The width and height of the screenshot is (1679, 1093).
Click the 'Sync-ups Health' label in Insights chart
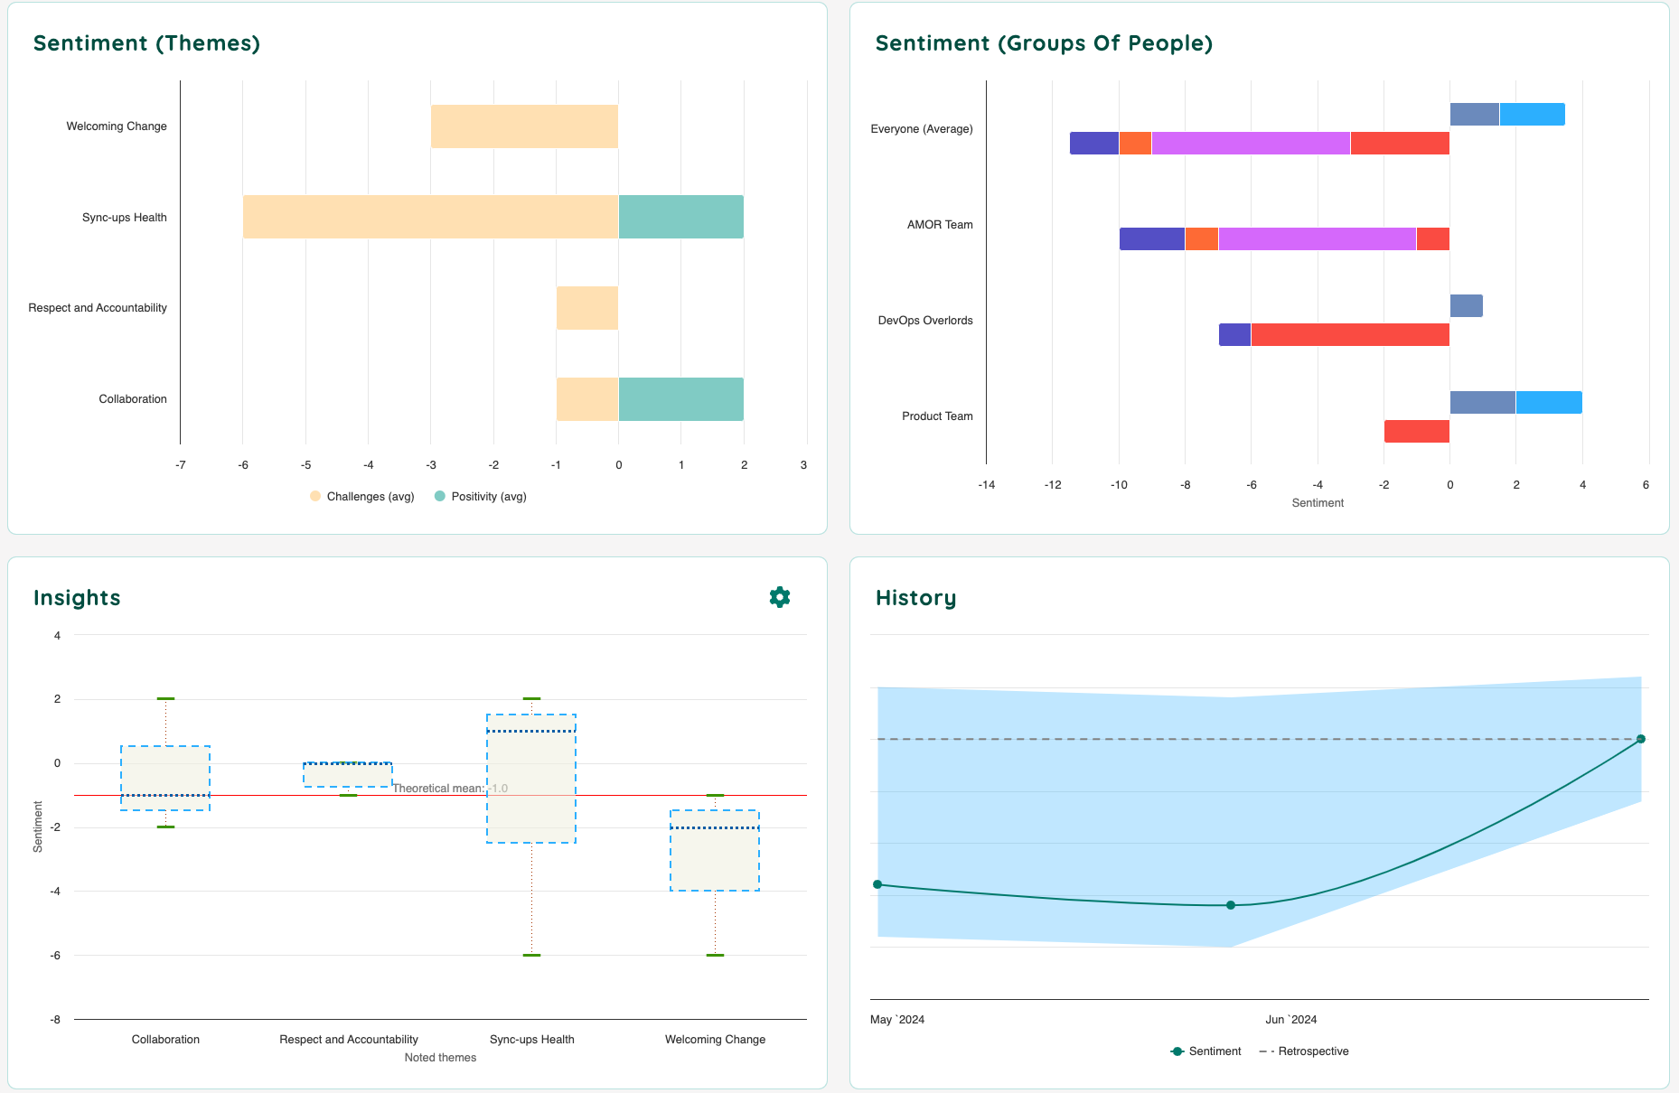pyautogui.click(x=531, y=1040)
